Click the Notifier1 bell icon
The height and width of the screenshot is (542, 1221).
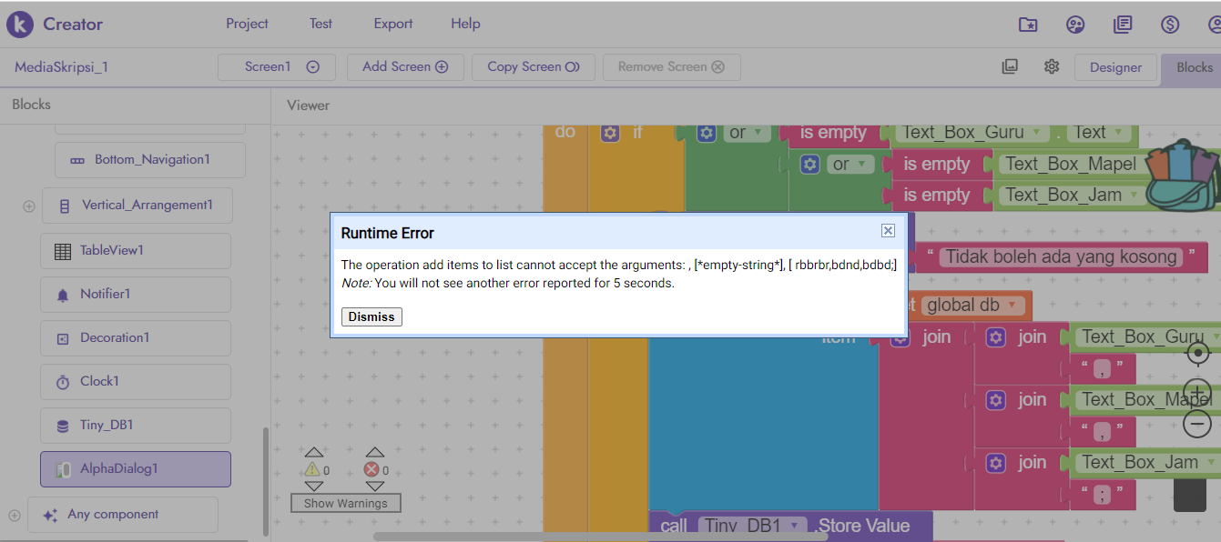click(x=63, y=296)
